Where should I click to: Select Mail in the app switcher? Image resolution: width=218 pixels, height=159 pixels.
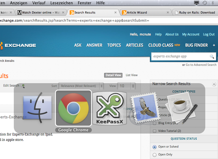tap(145, 109)
